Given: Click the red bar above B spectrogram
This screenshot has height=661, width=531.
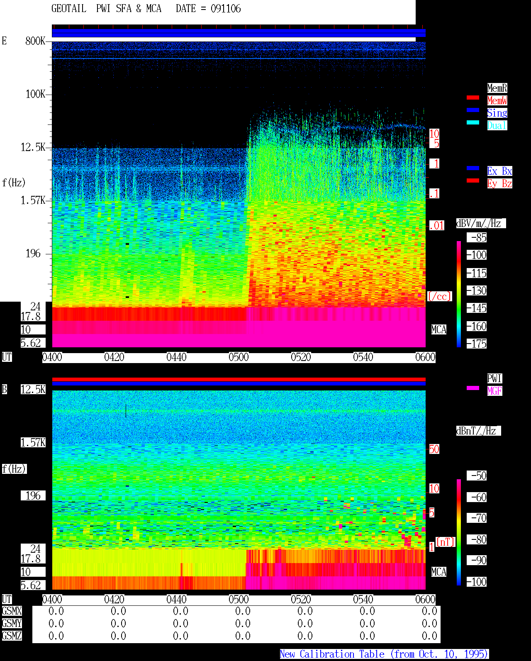Looking at the screenshot, I should click(239, 379).
